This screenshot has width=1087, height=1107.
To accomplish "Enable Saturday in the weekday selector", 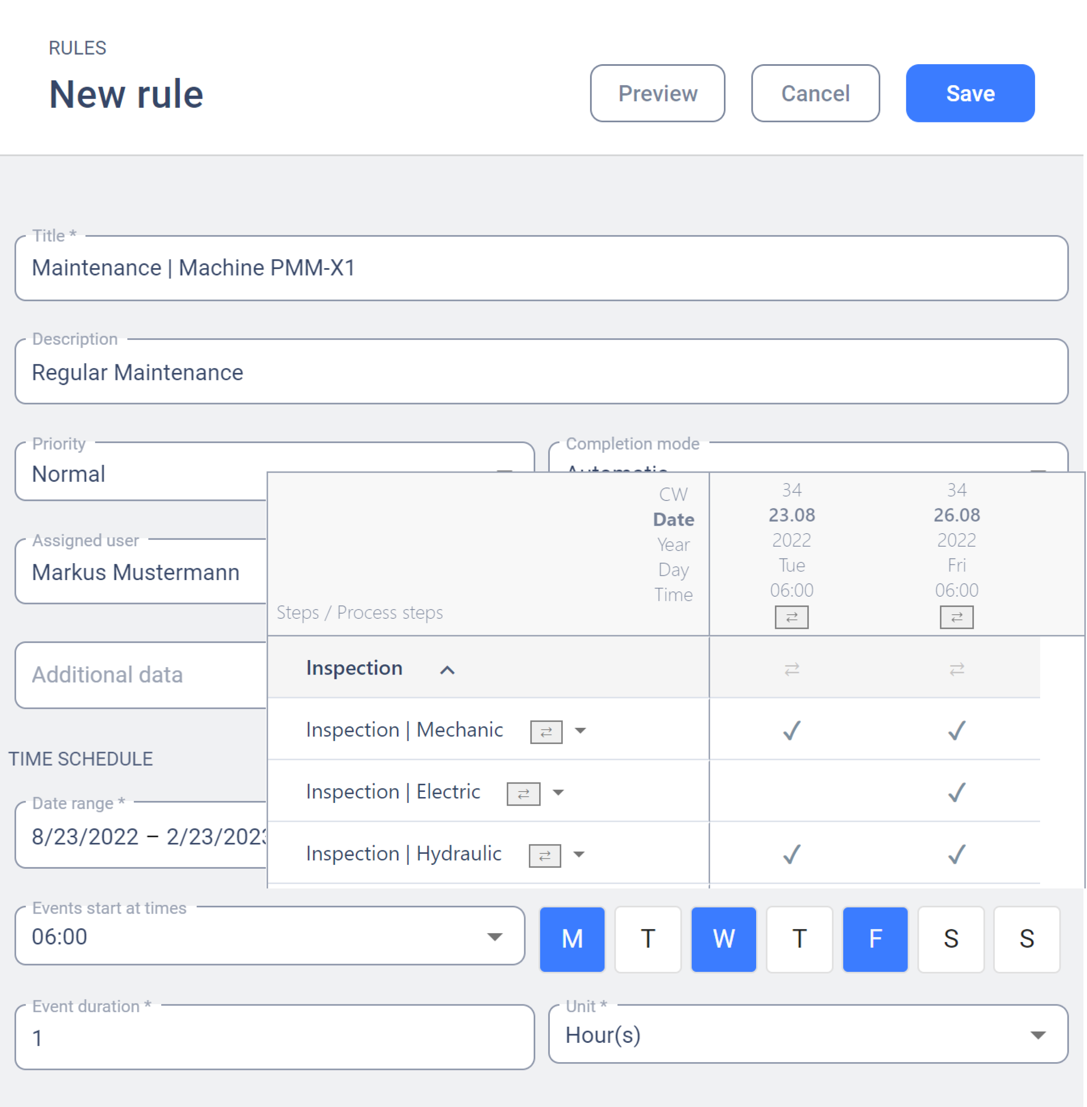I will (x=951, y=939).
